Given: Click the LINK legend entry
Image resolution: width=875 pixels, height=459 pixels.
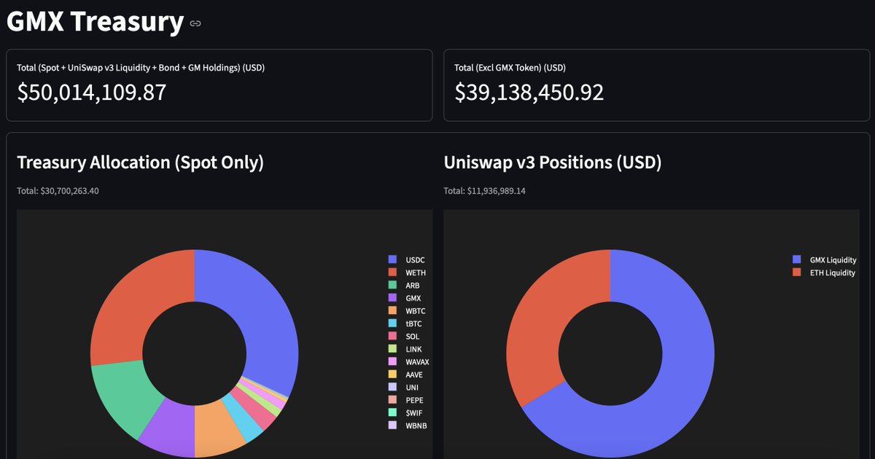Looking at the screenshot, I should [405, 349].
